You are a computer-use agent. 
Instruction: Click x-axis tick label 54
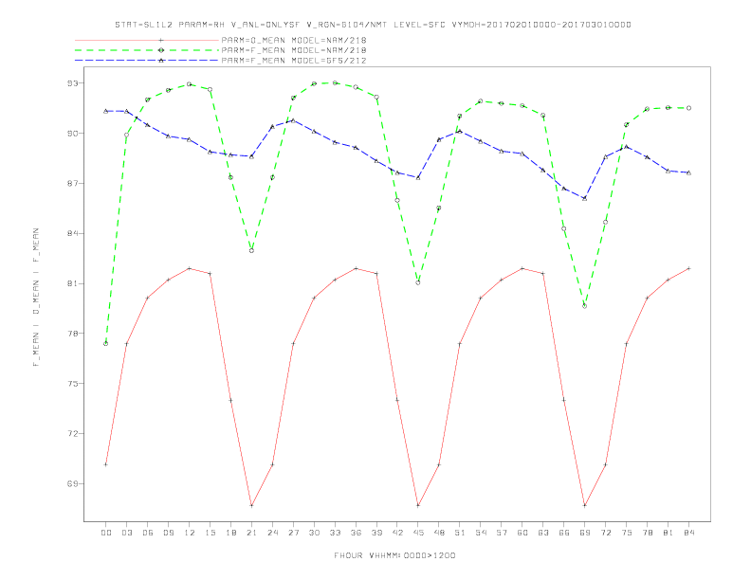(x=481, y=533)
